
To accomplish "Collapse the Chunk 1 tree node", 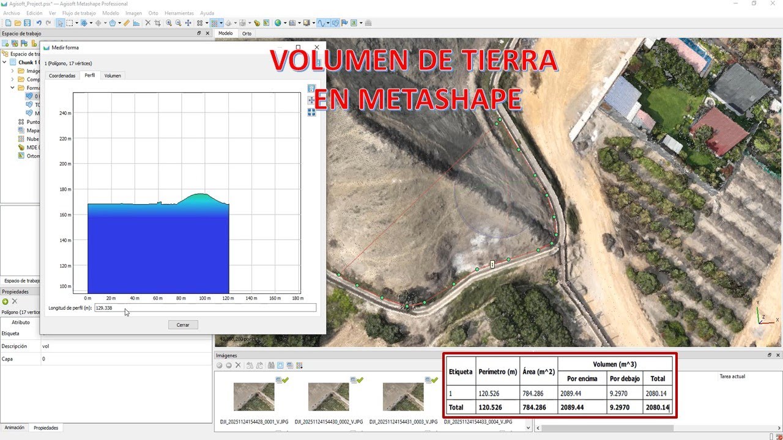I will (x=5, y=62).
